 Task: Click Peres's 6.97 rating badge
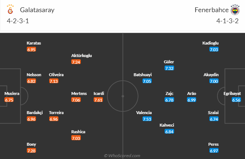tap(214, 151)
